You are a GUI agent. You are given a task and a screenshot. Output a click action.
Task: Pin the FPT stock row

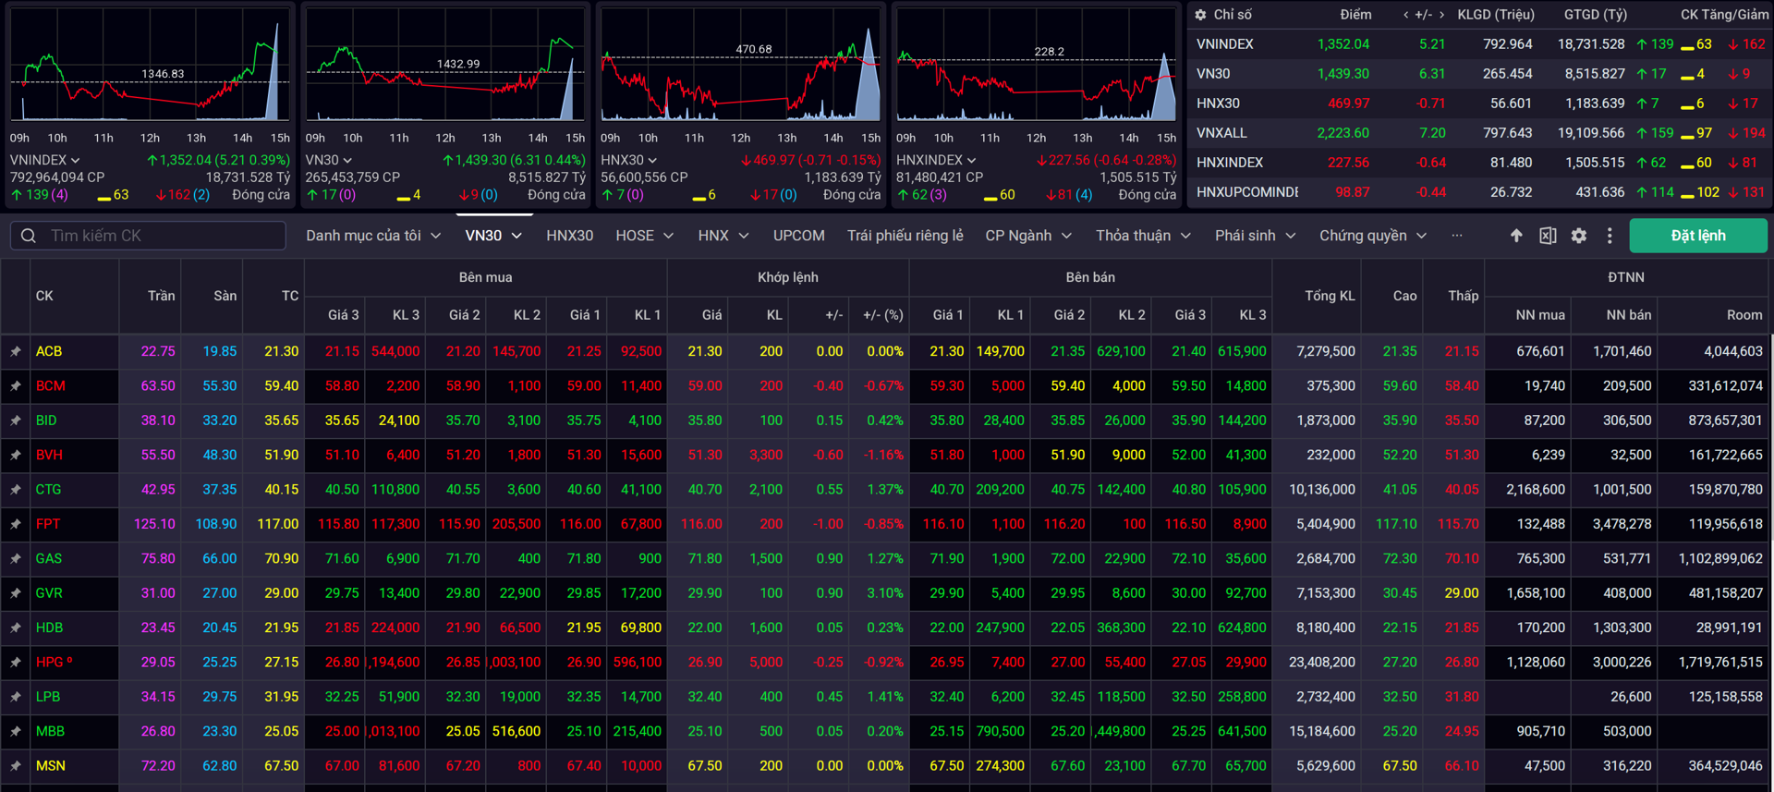pos(16,524)
